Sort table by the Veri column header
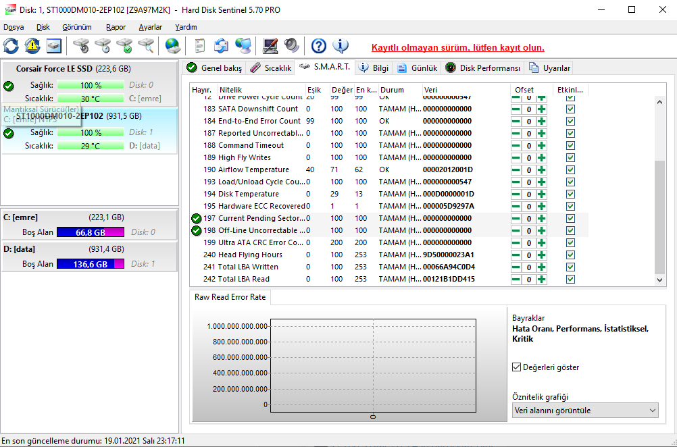The height and width of the screenshot is (447, 677). [466, 90]
